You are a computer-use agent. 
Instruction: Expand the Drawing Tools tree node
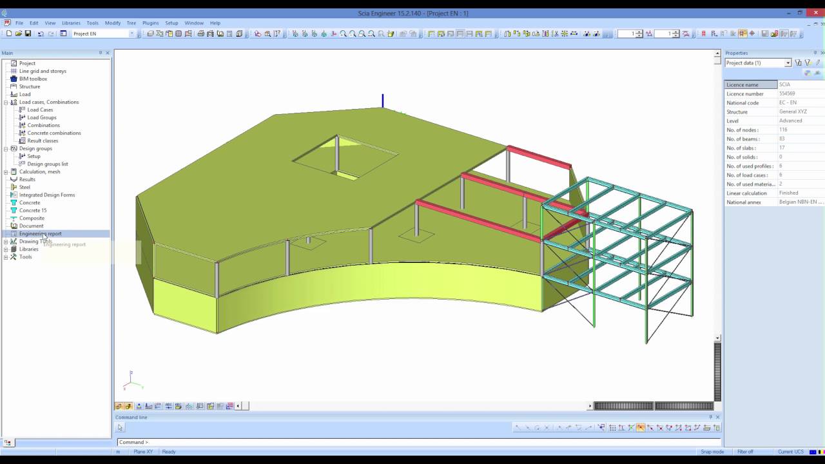tap(6, 241)
